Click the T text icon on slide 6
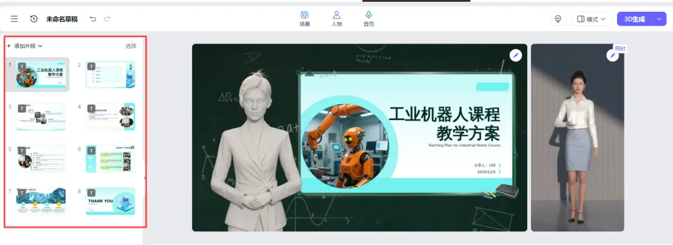Viewport: 673px width, 245px height. click(92, 150)
